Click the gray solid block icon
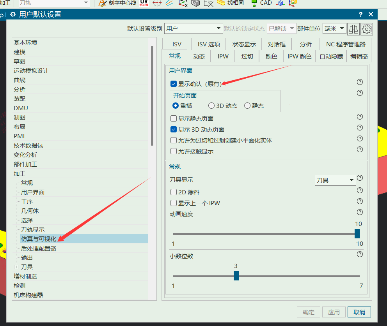 pyautogui.click(x=195, y=3)
